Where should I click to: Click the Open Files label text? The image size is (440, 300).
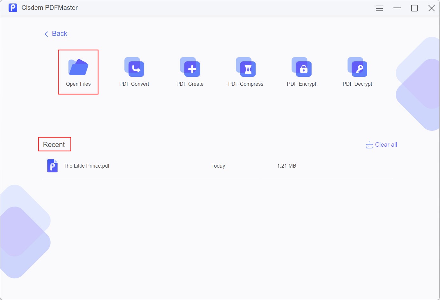click(78, 84)
